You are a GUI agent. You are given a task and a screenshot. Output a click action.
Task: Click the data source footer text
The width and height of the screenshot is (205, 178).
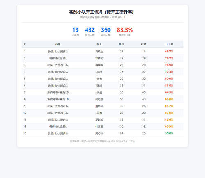[x=102, y=142]
